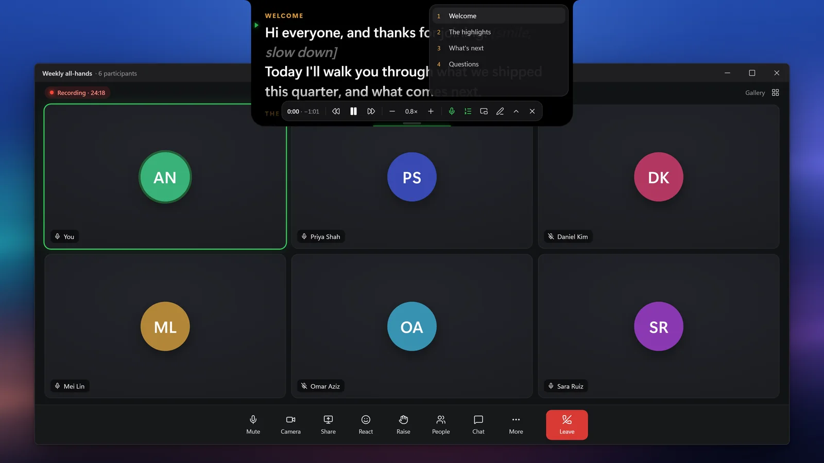Switch layout using the Gallery grid icon
This screenshot has height=463, width=824.
coord(775,93)
